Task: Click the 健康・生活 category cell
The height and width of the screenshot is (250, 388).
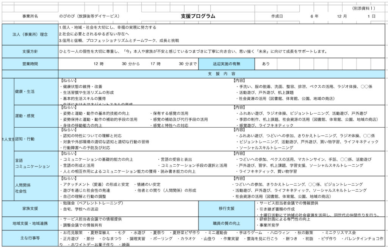Action: [36, 92]
